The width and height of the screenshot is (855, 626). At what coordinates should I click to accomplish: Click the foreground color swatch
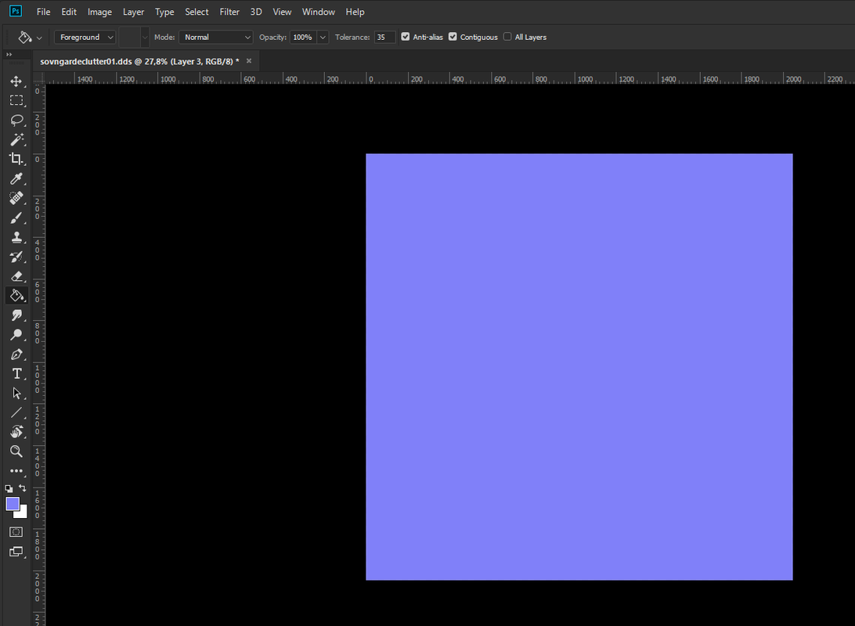click(12, 503)
